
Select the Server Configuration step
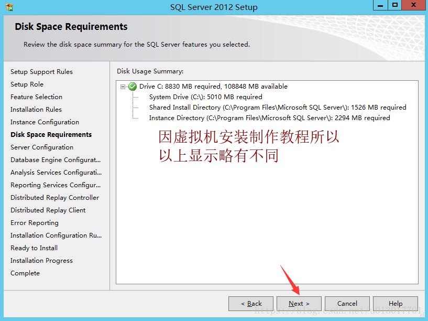coord(42,147)
